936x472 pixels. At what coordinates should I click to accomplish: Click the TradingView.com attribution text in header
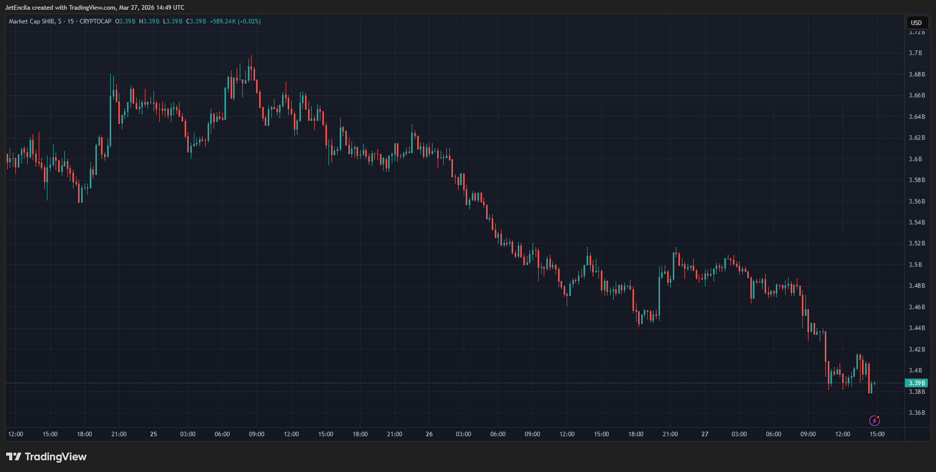click(x=92, y=8)
